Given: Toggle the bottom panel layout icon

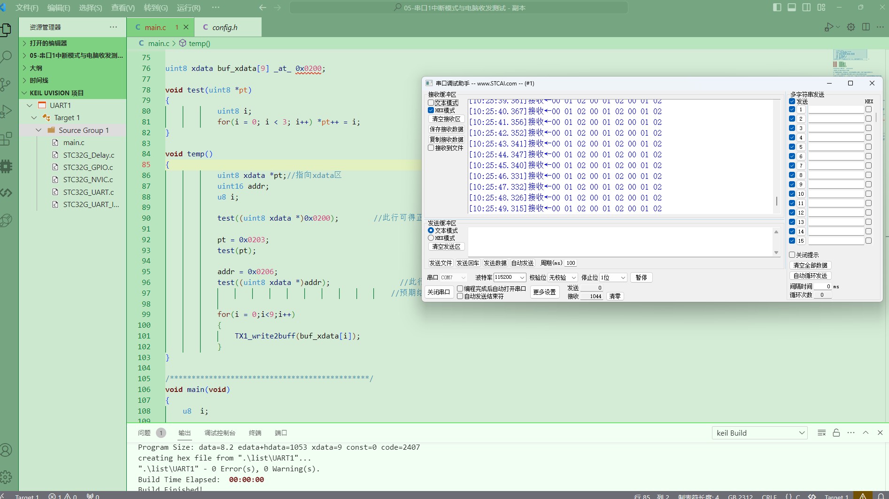Looking at the screenshot, I should tap(792, 8).
